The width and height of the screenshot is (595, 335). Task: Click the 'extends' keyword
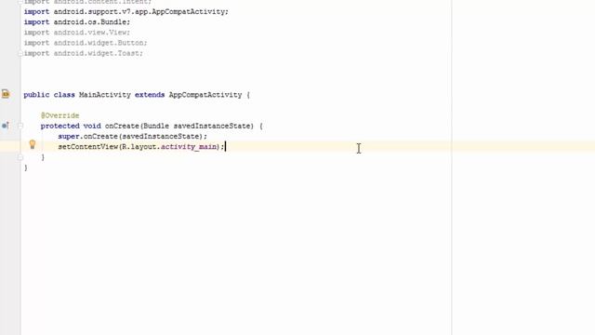click(150, 95)
